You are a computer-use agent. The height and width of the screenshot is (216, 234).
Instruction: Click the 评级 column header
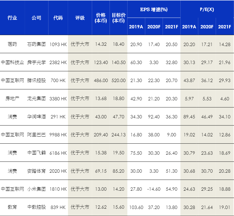coord(80,18)
